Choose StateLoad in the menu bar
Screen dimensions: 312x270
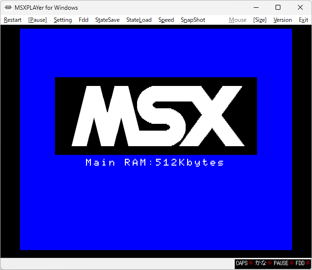pos(139,20)
